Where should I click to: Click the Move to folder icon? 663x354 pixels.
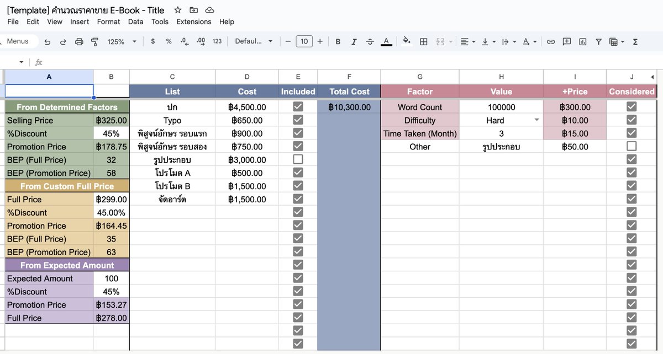[193, 10]
